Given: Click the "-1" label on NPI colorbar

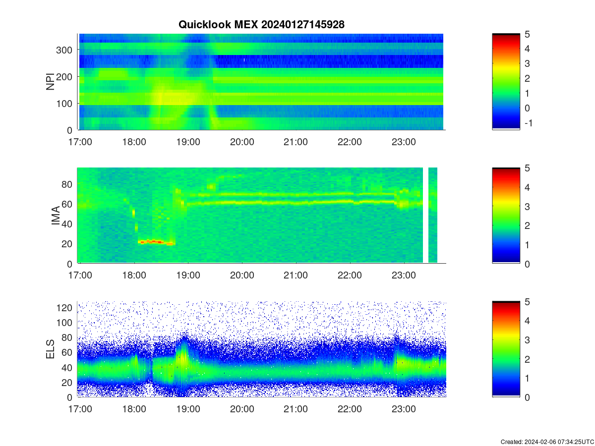Looking at the screenshot, I should click(528, 123).
